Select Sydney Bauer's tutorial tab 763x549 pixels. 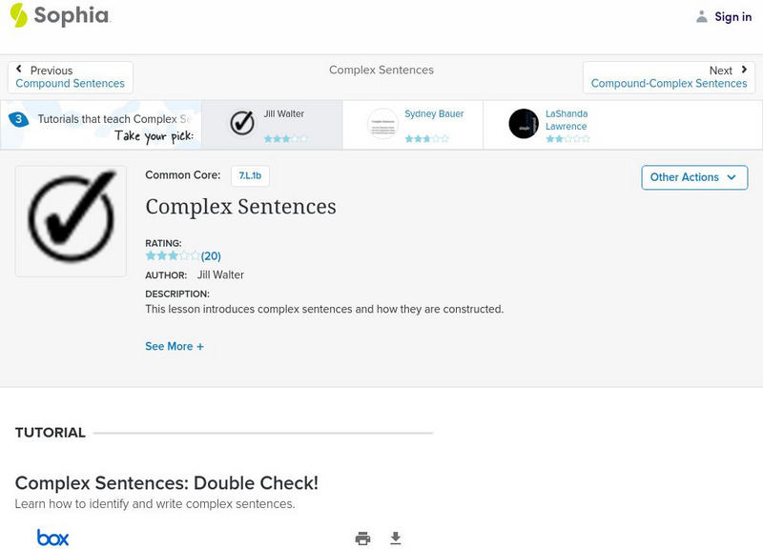(x=412, y=124)
